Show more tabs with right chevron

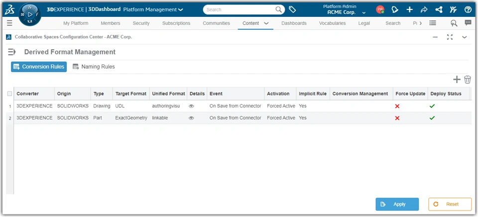[421, 23]
